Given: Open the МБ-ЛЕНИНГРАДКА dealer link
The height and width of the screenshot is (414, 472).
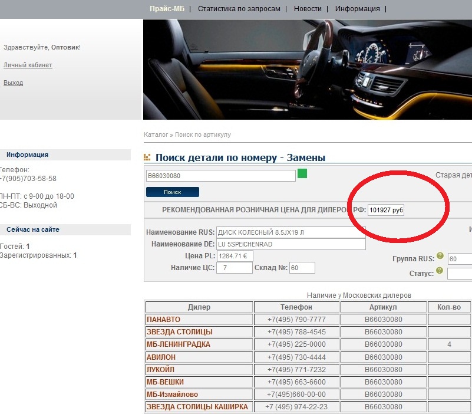Looking at the screenshot, I should (x=178, y=344).
